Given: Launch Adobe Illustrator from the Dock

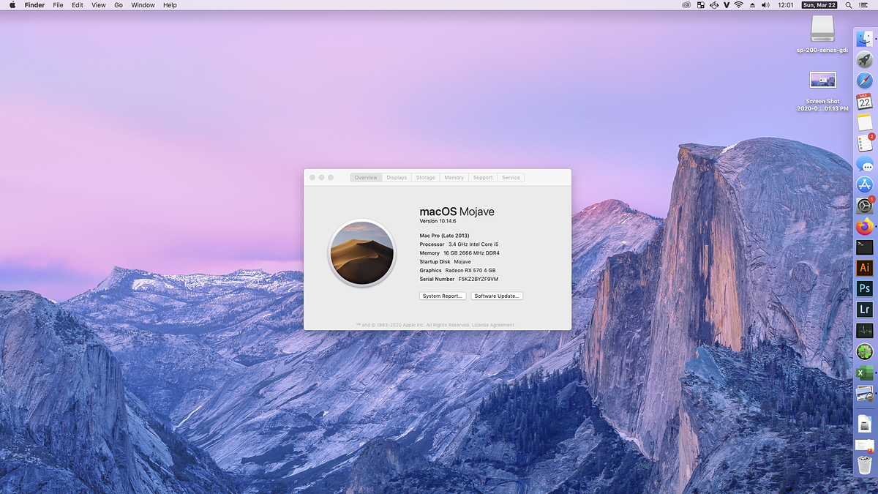Looking at the screenshot, I should coord(865,269).
